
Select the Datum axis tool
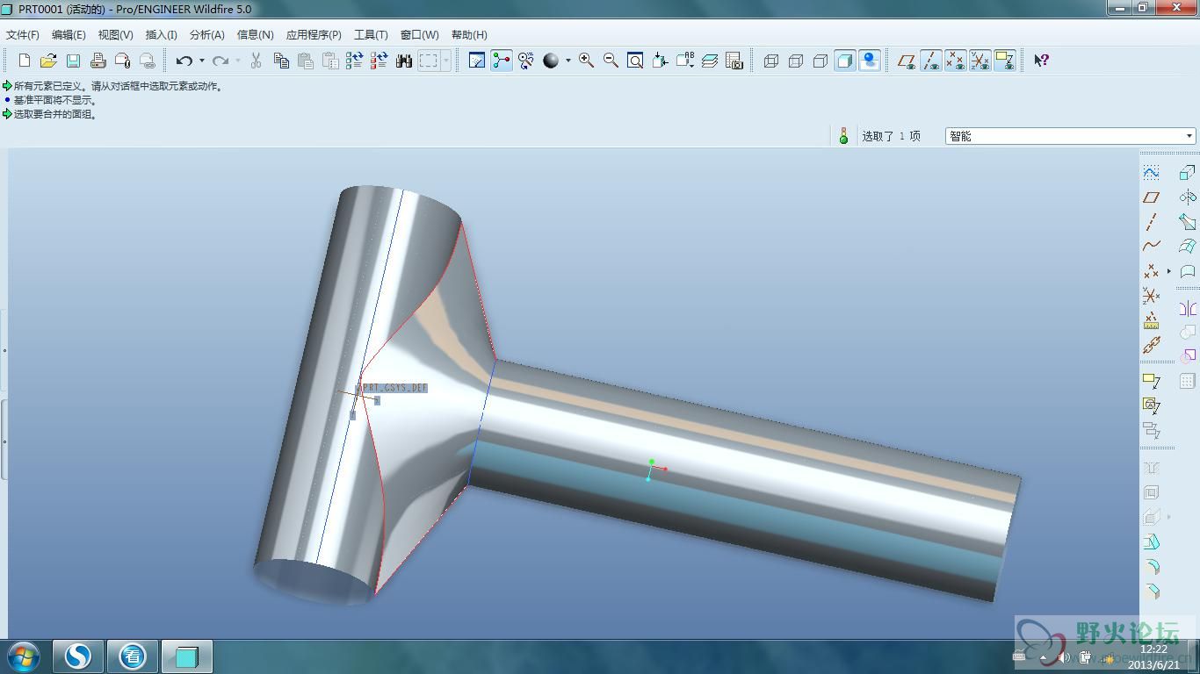coord(1151,222)
